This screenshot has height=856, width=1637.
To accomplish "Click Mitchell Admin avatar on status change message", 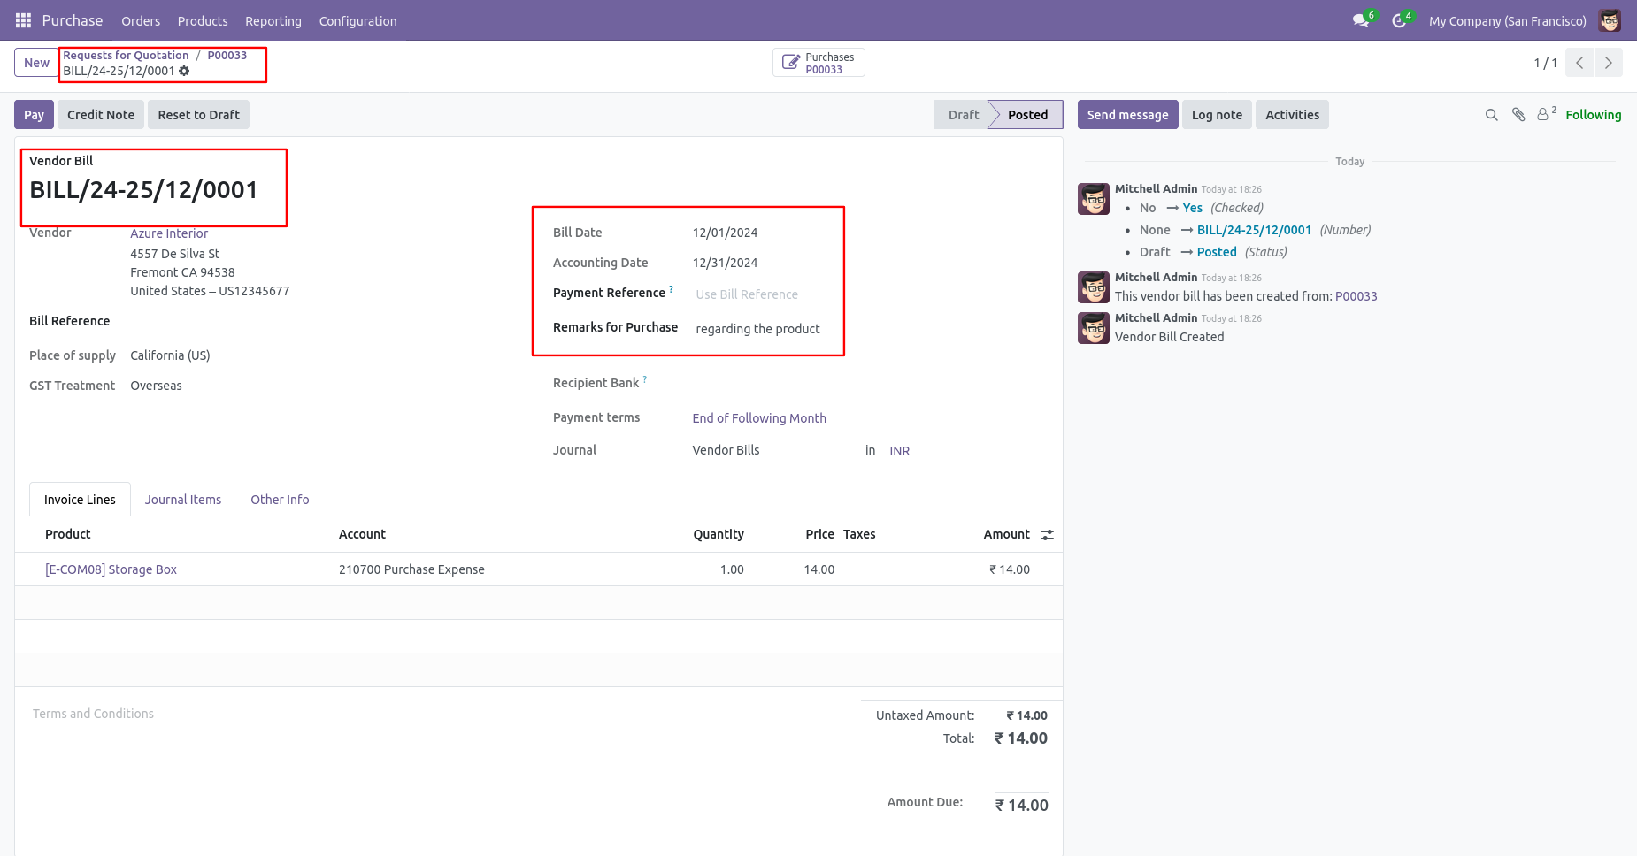I will click(x=1094, y=199).
